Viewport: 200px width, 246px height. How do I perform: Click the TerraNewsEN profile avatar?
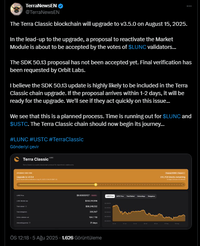(17, 9)
